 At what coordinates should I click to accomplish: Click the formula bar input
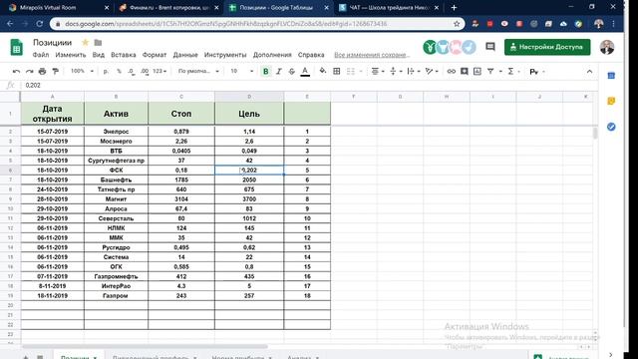tap(309, 85)
